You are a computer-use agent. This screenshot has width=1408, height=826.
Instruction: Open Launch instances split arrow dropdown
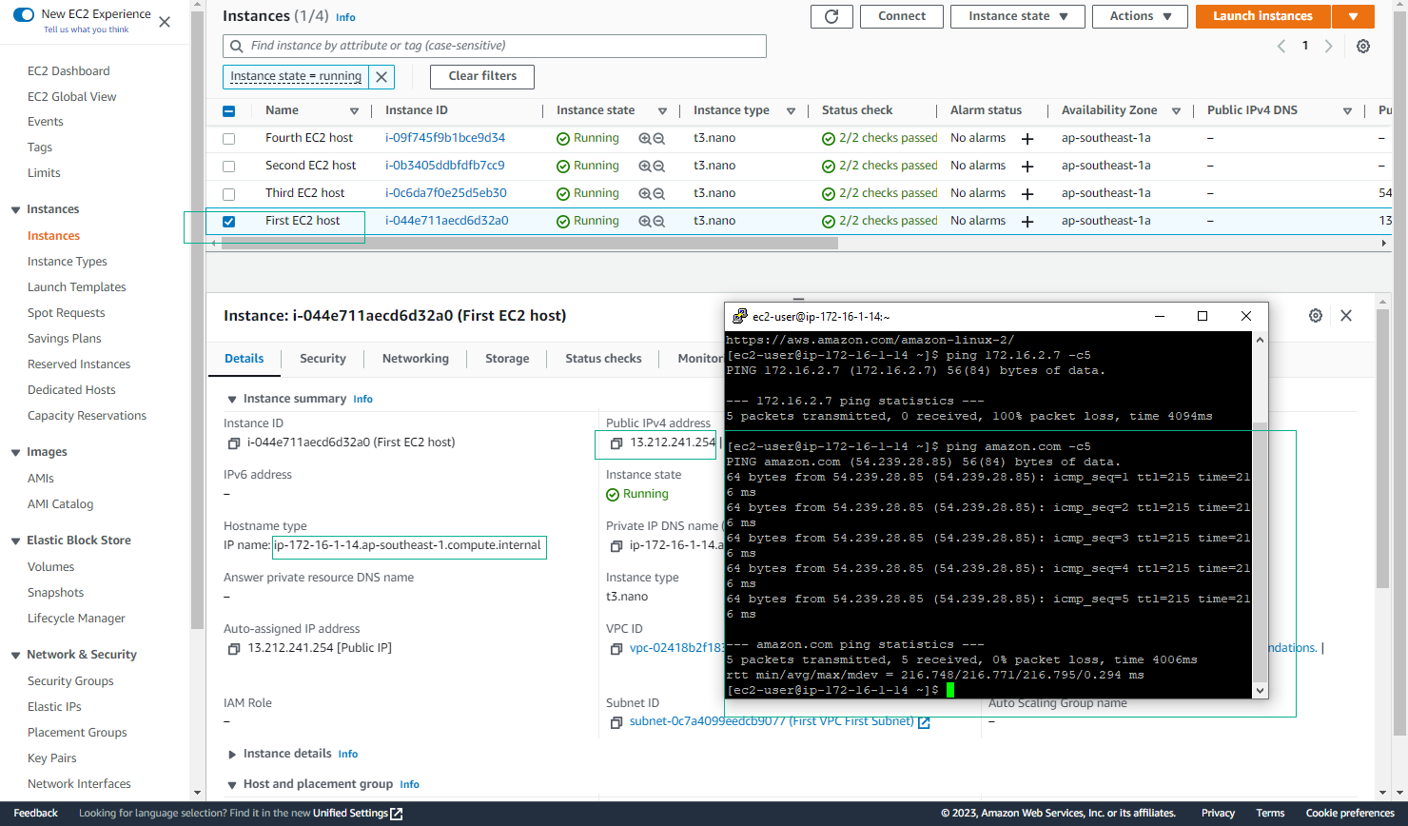1353,16
